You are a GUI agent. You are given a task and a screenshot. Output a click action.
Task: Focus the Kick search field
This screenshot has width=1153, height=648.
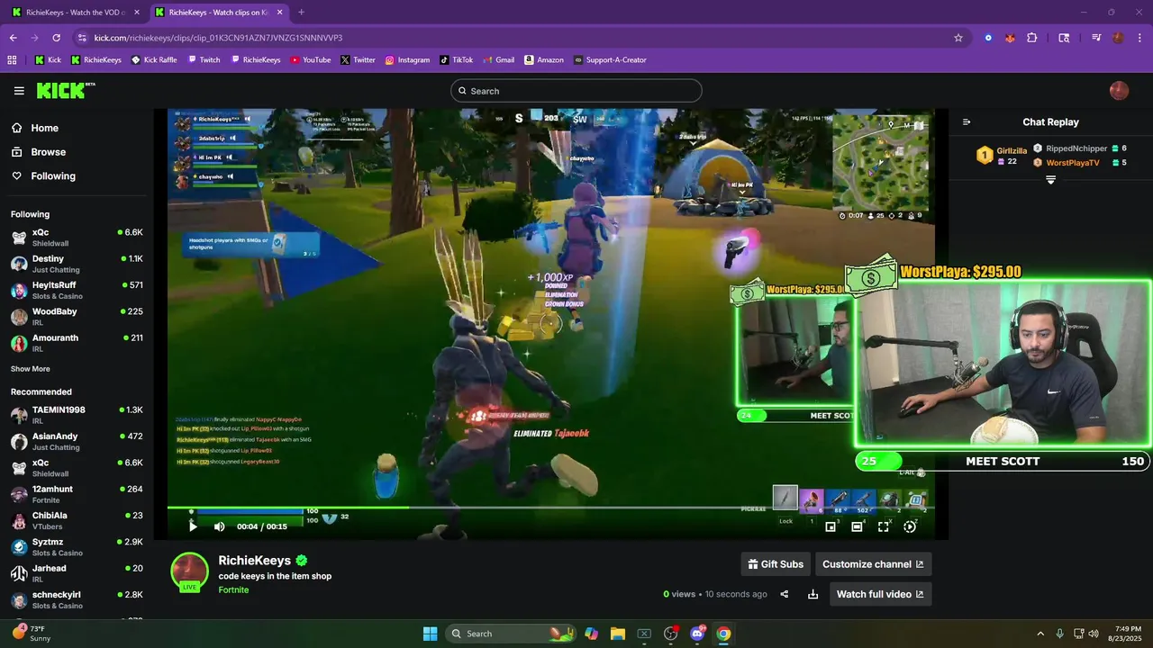click(x=576, y=91)
